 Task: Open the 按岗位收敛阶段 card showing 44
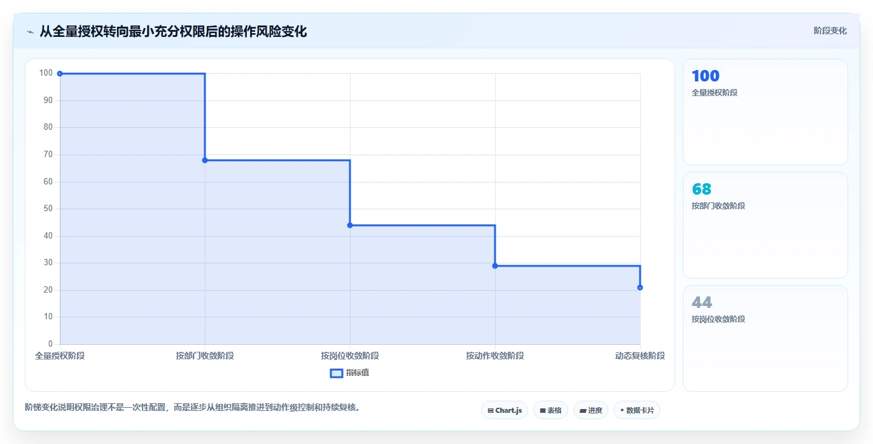pos(765,338)
